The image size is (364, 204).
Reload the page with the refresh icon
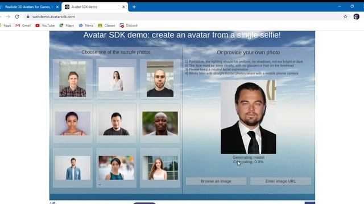coord(17,16)
